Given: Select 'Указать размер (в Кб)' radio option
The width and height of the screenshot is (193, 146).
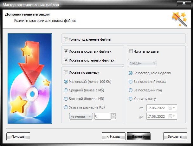Looking at the screenshot, I should [x=66, y=107].
